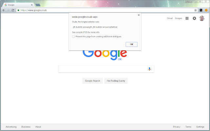Open the Privacy footer link

point(177,127)
